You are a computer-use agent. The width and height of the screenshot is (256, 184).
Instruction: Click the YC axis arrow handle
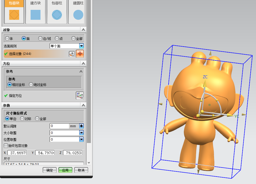[230, 115]
